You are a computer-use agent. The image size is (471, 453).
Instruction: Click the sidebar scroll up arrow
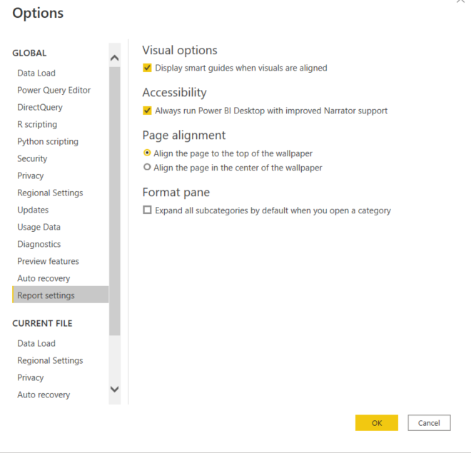pyautogui.click(x=114, y=58)
